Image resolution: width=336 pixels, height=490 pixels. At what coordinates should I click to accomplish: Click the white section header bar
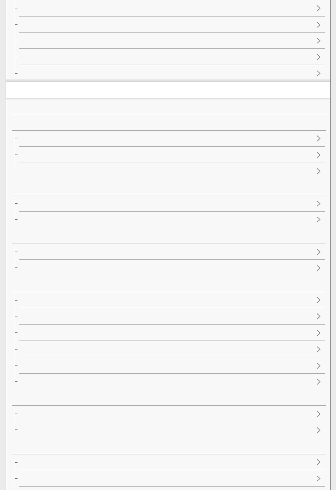[x=168, y=90]
